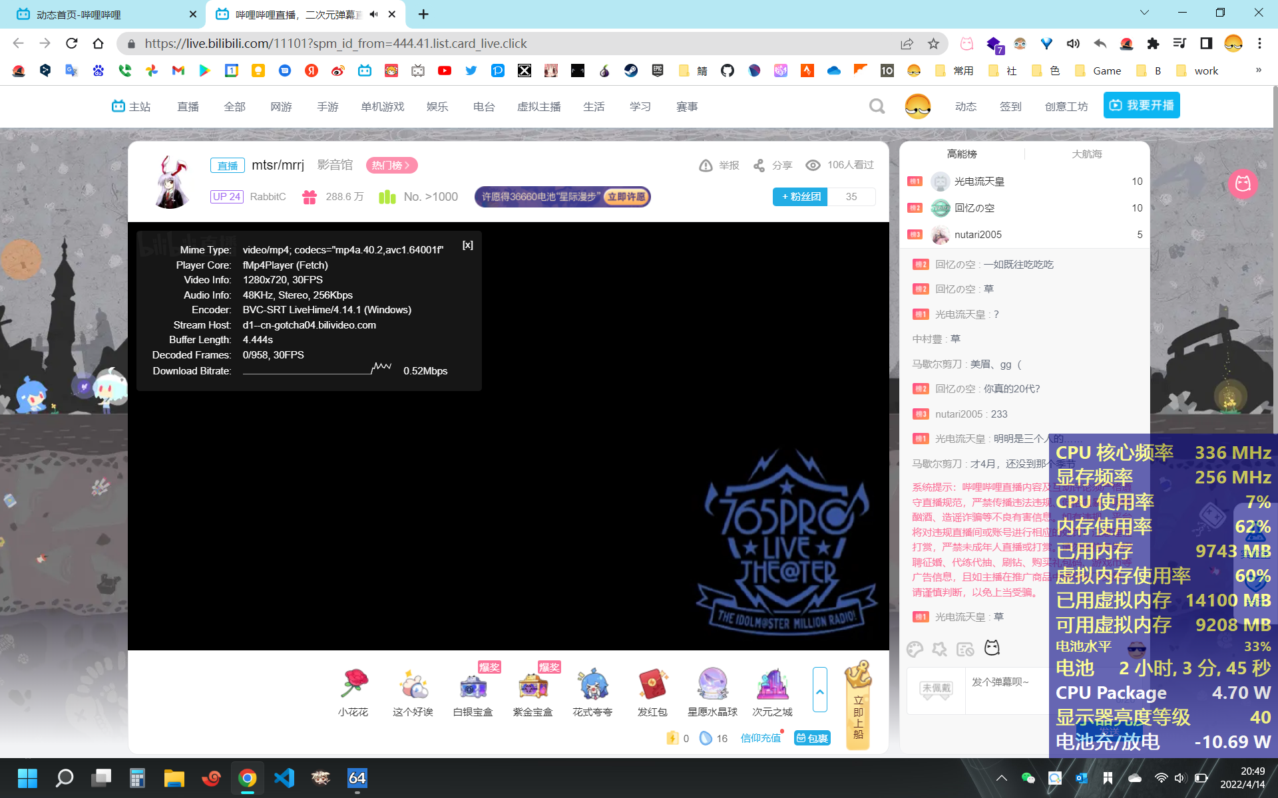
Task: Click the 签到 check-in link
Action: pos(1010,106)
